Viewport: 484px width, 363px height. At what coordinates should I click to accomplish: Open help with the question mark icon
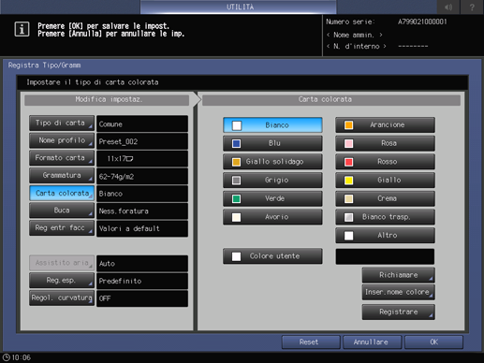[x=472, y=7]
